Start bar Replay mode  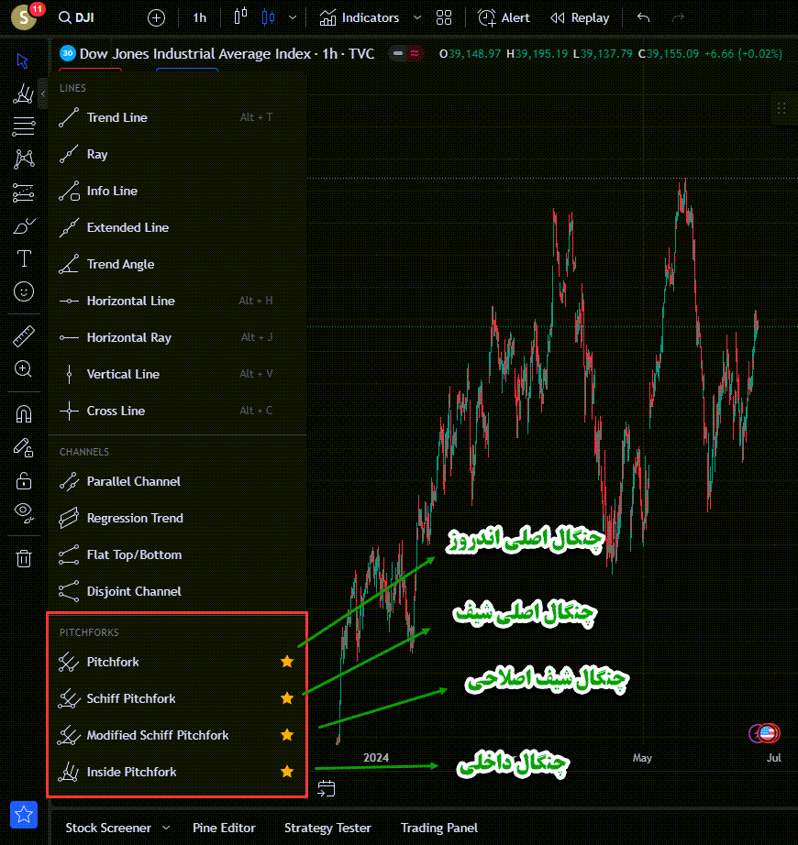point(580,17)
